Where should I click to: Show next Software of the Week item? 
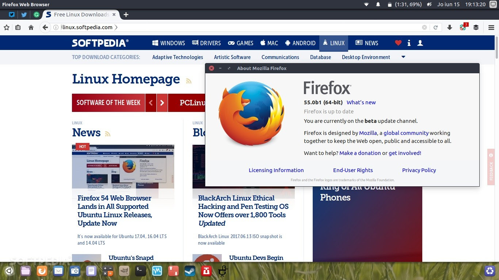coord(162,103)
